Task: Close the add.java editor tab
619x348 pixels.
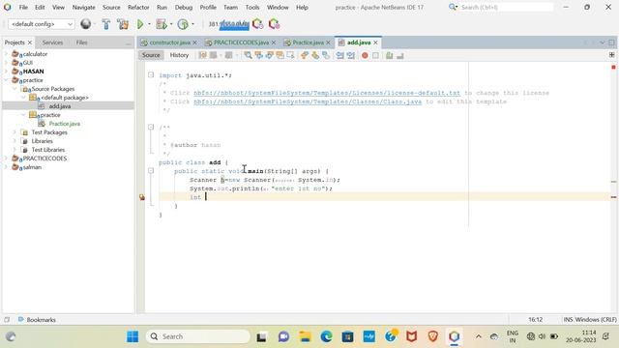Action: [376, 43]
